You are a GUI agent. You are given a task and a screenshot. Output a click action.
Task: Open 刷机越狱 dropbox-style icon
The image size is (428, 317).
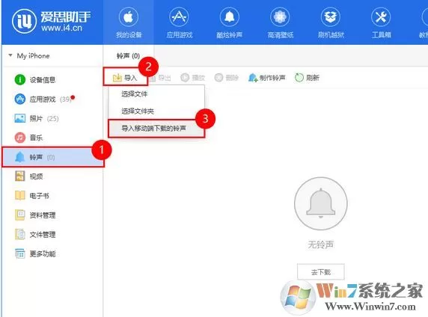(x=330, y=17)
